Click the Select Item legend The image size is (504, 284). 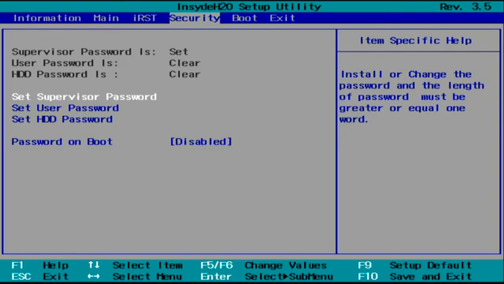[147, 265]
